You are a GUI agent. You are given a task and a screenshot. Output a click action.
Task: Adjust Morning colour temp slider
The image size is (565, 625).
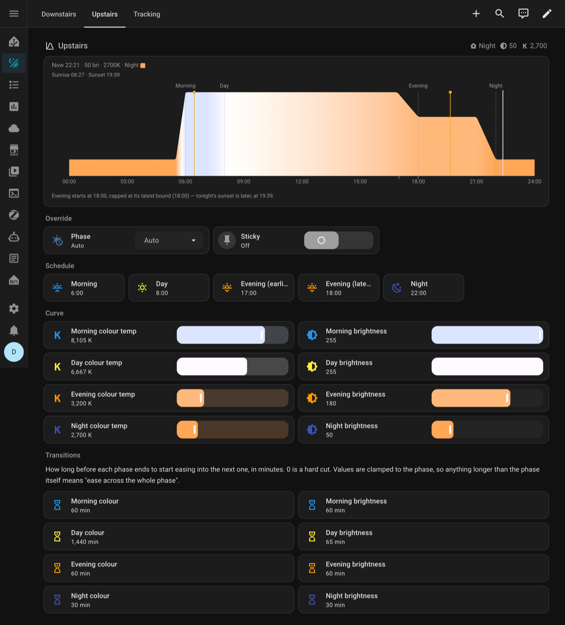[233, 335]
